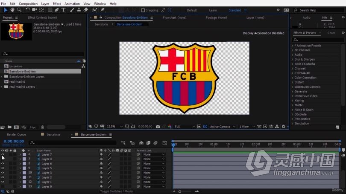Open the File menu
This screenshot has height=194, width=346.
click(x=3, y=4)
